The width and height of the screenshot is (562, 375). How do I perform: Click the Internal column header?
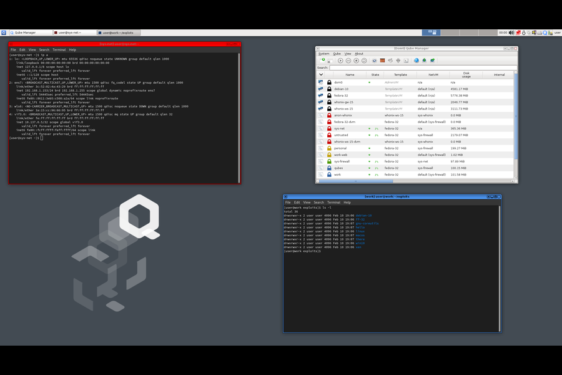click(x=499, y=74)
